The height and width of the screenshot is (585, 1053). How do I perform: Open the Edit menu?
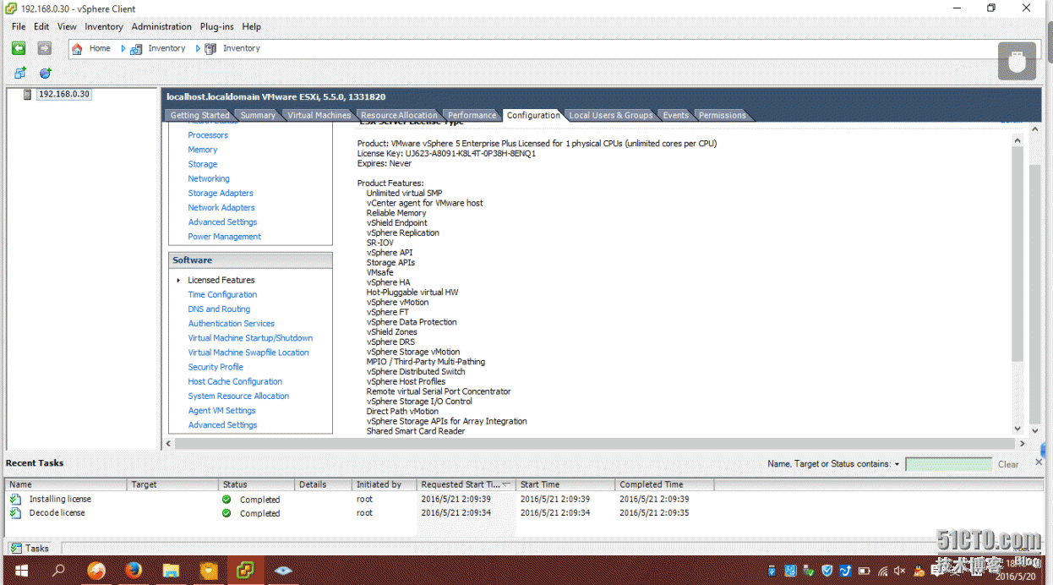[x=41, y=27]
